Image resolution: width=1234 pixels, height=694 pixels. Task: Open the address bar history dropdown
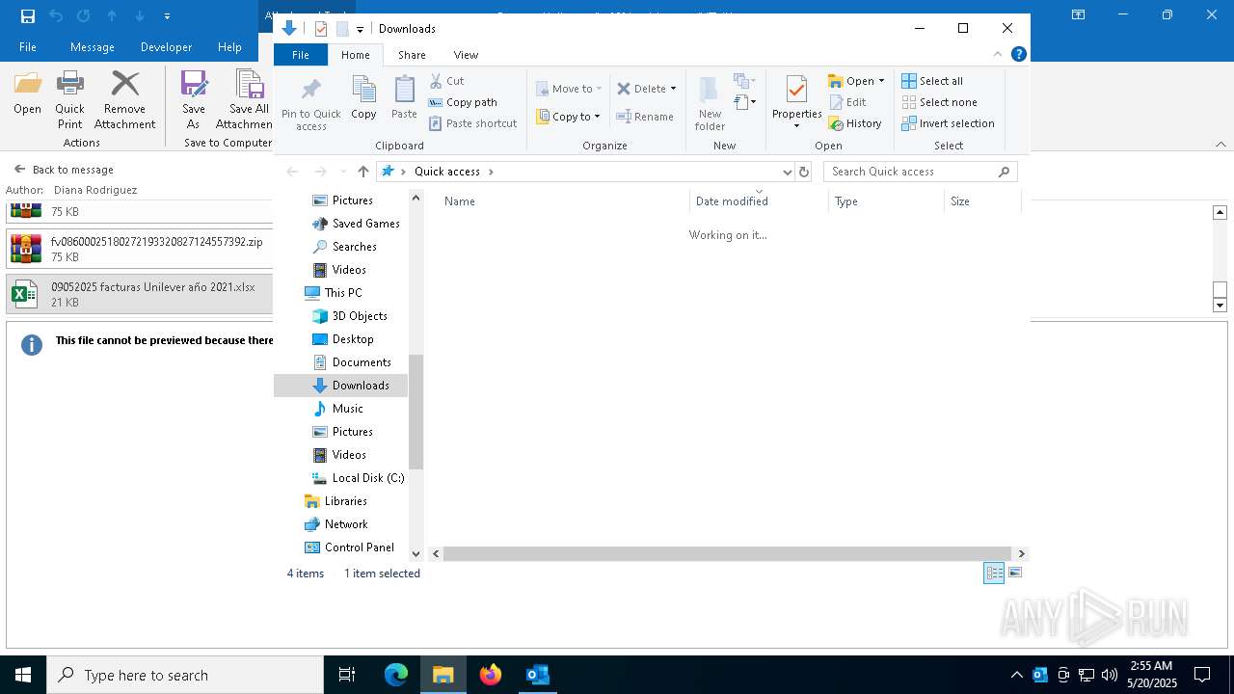787,172
